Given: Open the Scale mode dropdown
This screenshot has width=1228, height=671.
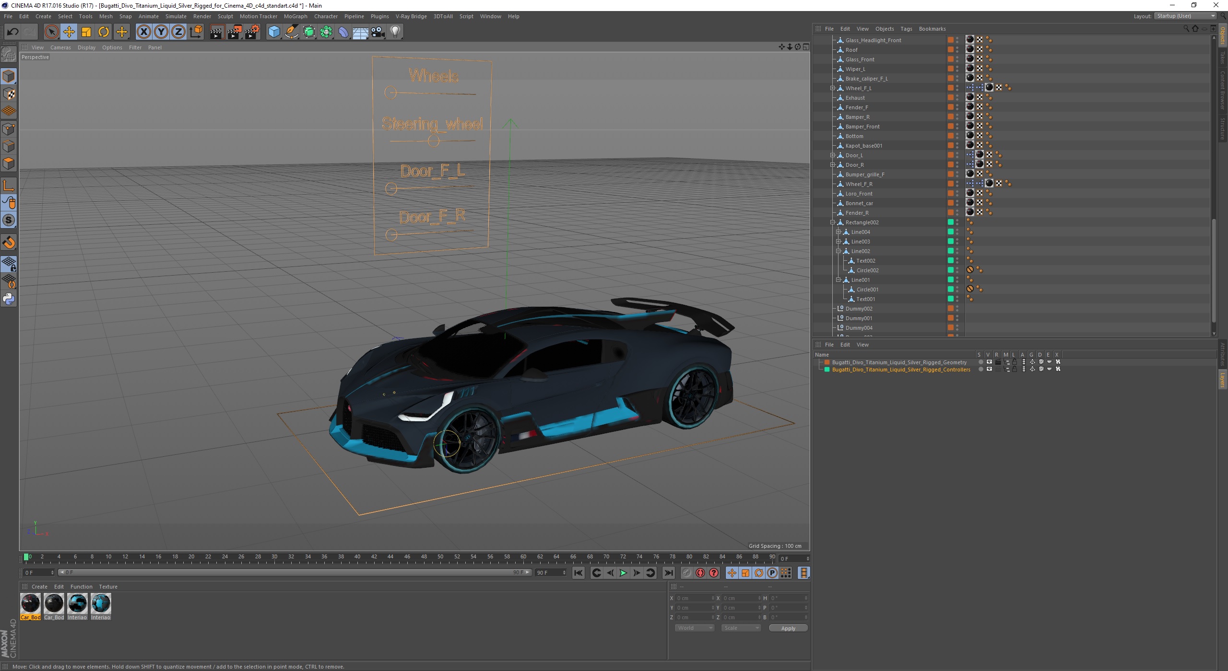Looking at the screenshot, I should [741, 628].
